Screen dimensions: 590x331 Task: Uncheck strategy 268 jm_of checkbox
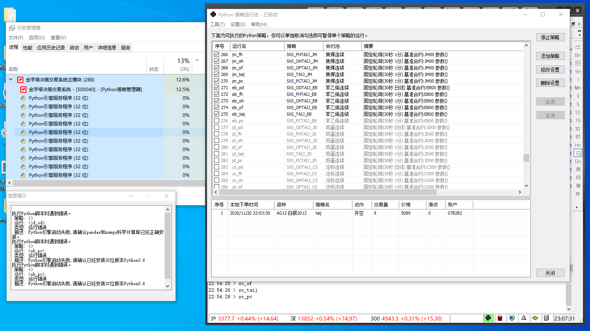(216, 68)
